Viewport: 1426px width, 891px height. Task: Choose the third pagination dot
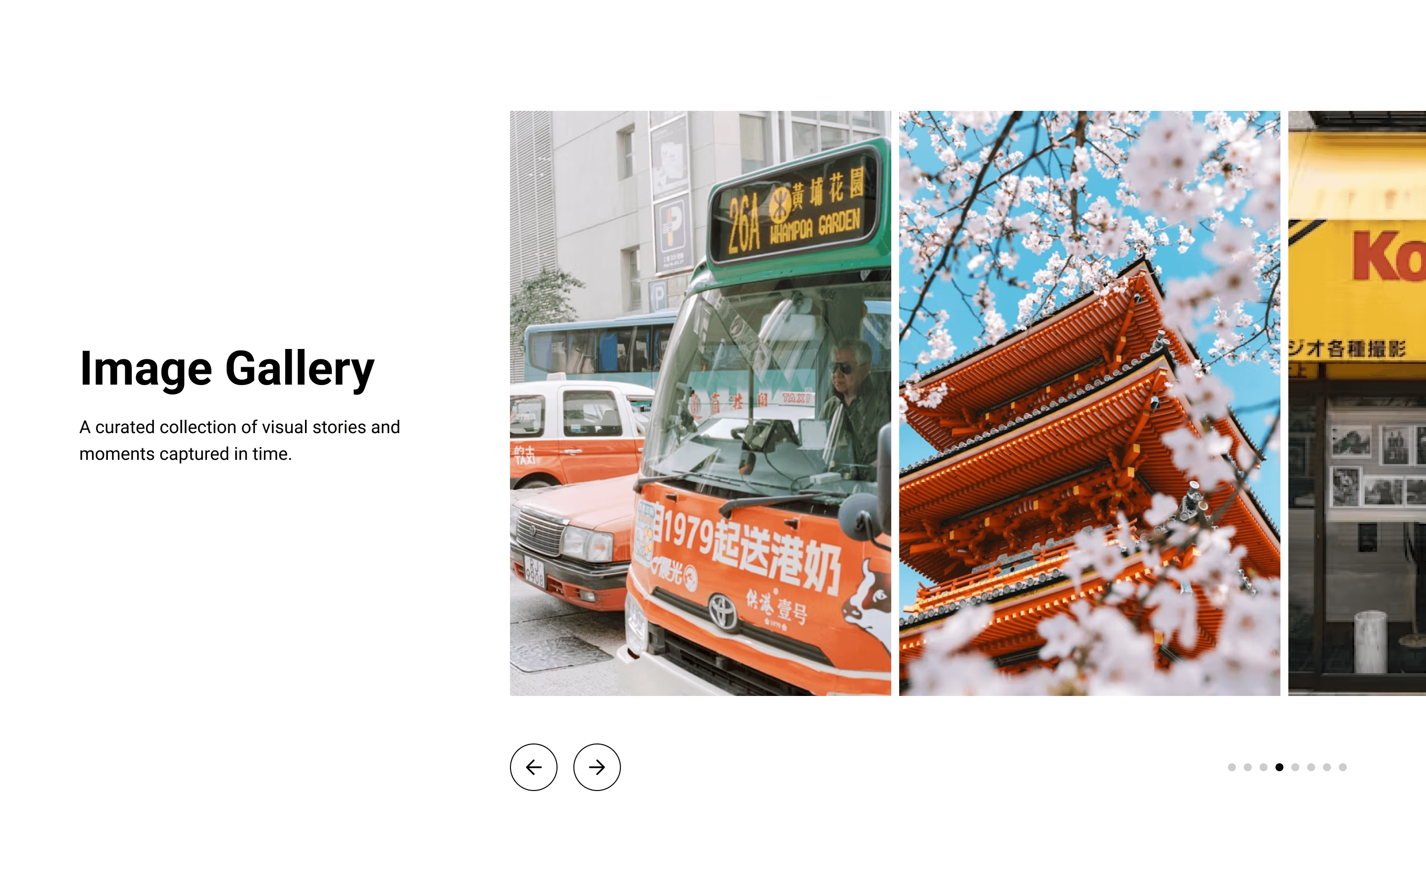[x=1264, y=767]
